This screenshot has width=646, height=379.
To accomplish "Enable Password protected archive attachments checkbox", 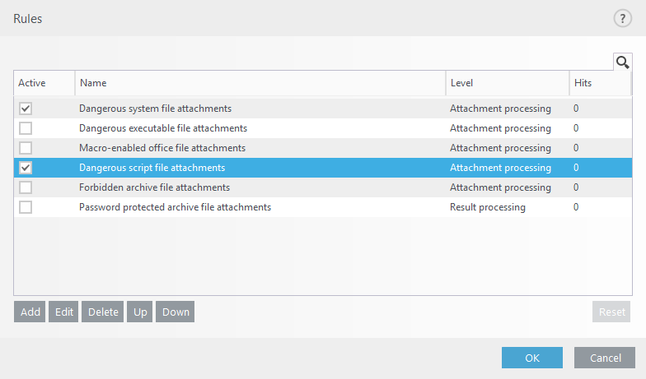I will point(26,207).
